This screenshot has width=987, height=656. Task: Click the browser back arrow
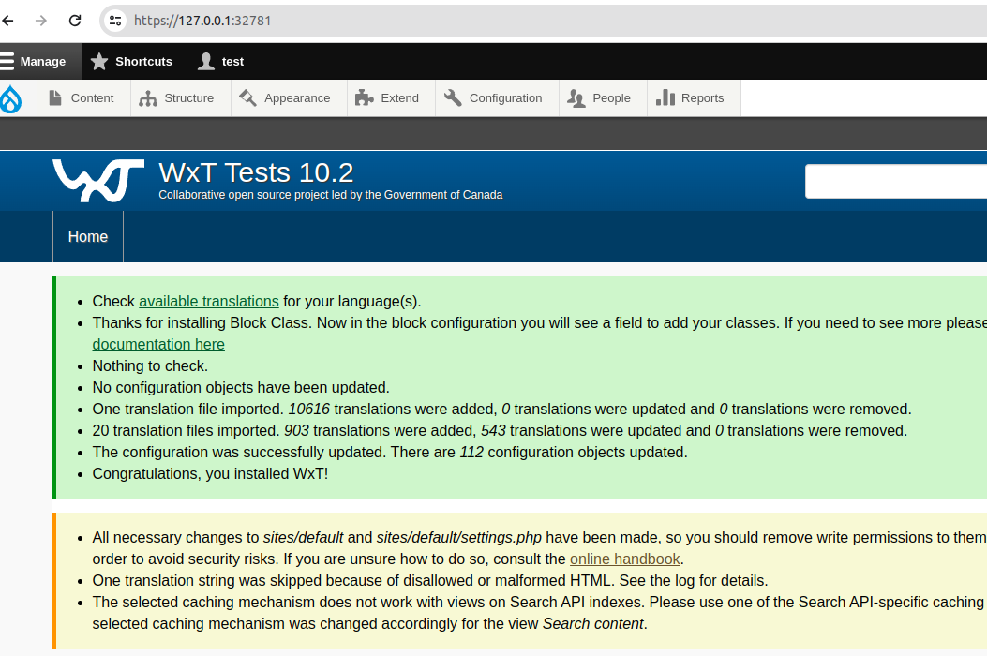pyautogui.click(x=7, y=21)
